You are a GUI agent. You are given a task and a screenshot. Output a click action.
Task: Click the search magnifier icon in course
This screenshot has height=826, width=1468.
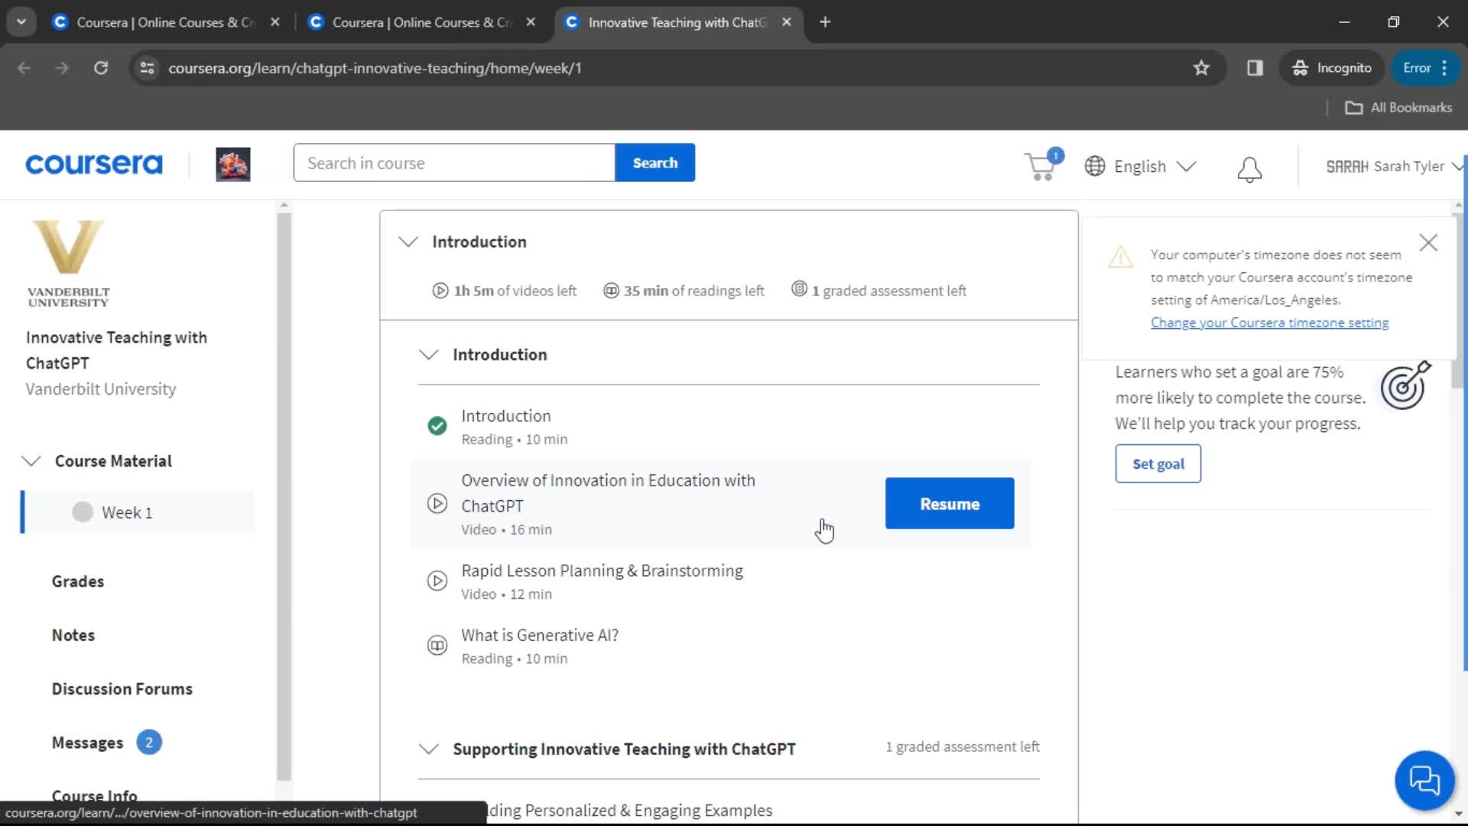(x=654, y=164)
